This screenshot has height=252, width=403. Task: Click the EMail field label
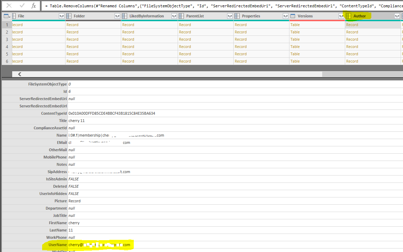(x=62, y=143)
